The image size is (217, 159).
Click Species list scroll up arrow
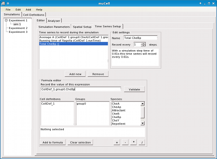[143, 104]
